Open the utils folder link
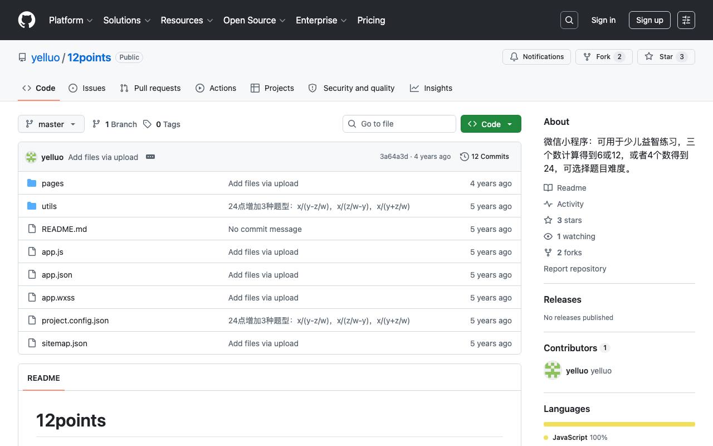The width and height of the screenshot is (713, 446). (49, 206)
